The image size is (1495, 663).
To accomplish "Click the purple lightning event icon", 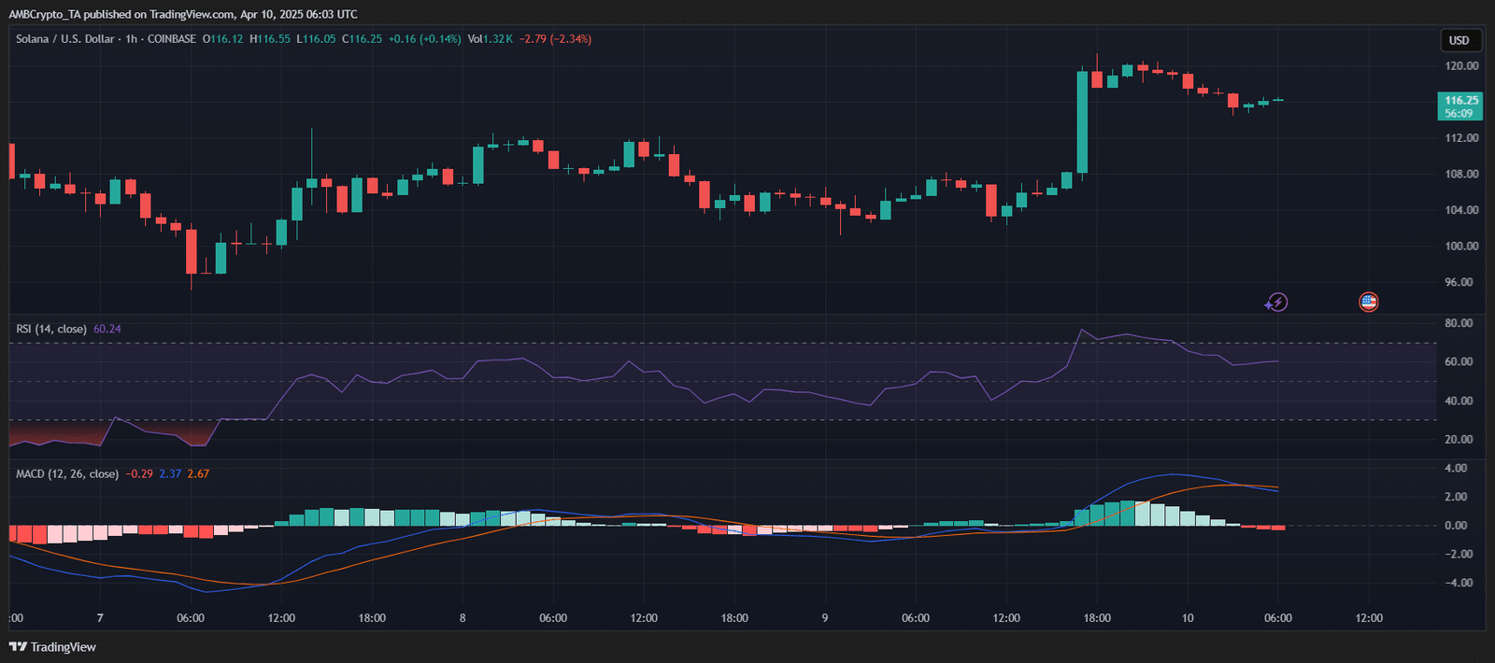I will point(1276,302).
